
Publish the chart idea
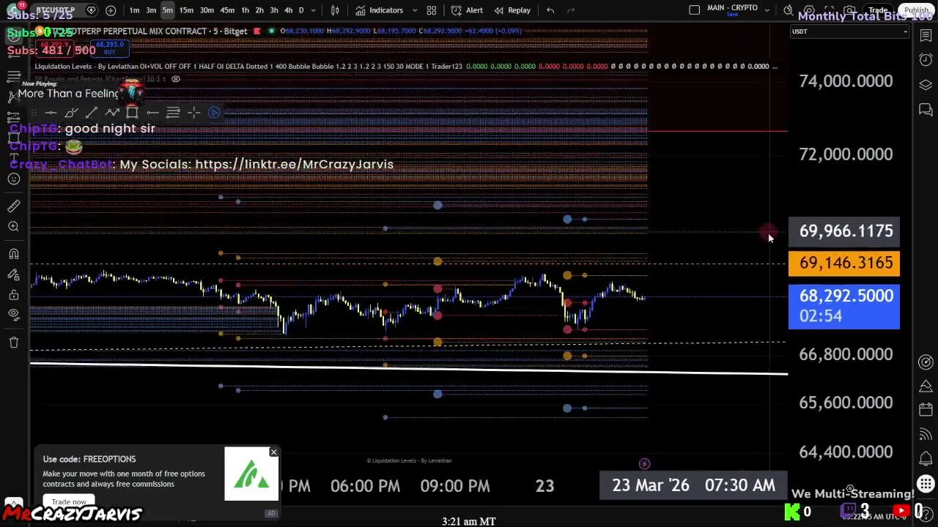coord(917,10)
